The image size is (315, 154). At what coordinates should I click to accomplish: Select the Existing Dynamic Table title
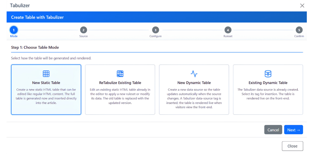click(268, 83)
